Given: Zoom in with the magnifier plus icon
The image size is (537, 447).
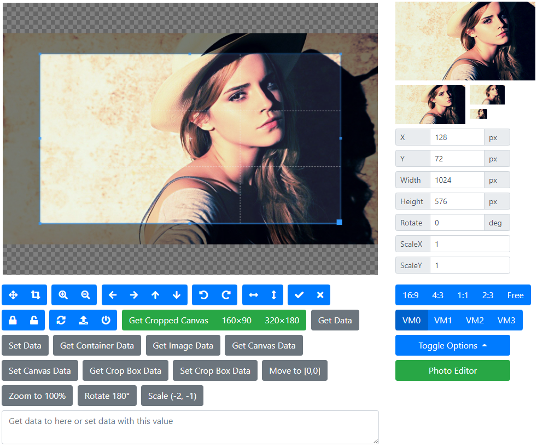Looking at the screenshot, I should 63,295.
